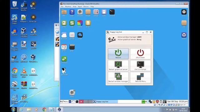
Task: Open the puppy dog 'quickpet' icon
Action: tap(64, 72)
